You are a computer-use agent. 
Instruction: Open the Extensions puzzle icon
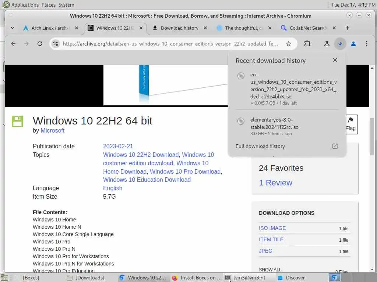pyautogui.click(x=307, y=44)
